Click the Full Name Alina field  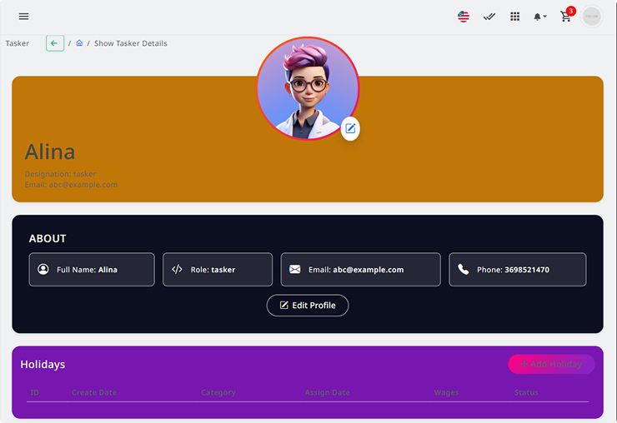tap(92, 270)
